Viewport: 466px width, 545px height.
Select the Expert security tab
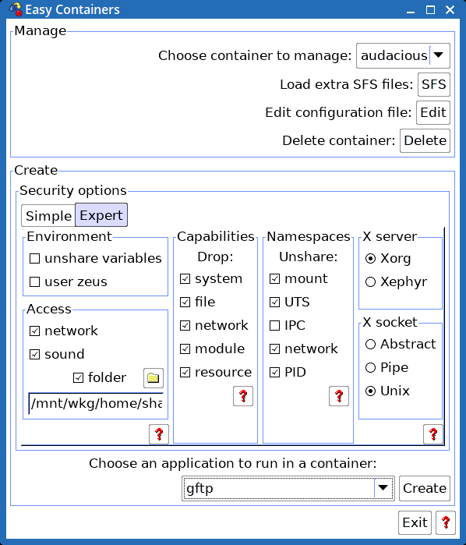pyautogui.click(x=101, y=215)
